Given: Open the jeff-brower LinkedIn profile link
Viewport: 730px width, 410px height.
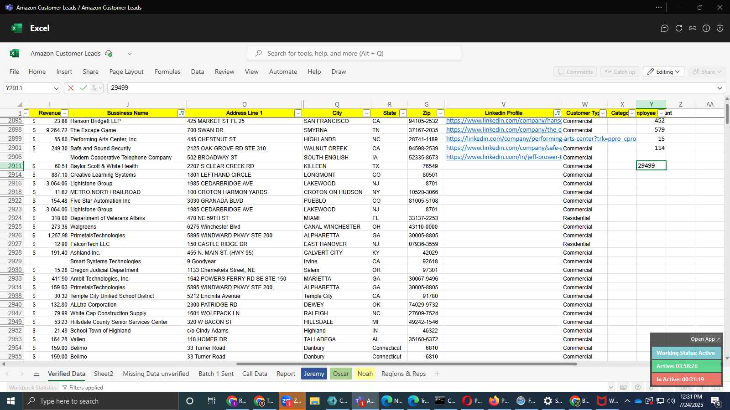Looking at the screenshot, I should 504,157.
